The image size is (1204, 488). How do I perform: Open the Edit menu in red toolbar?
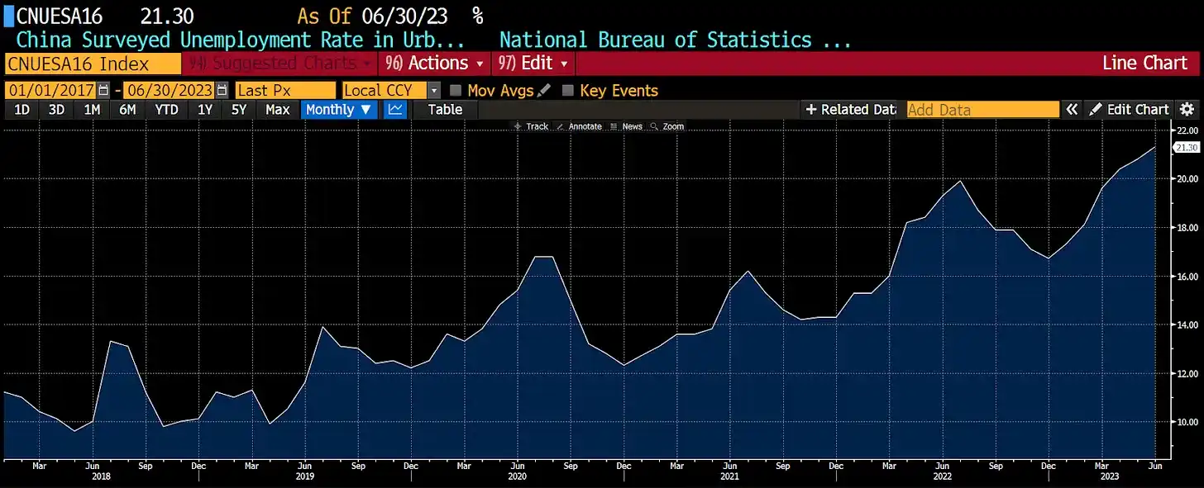533,64
